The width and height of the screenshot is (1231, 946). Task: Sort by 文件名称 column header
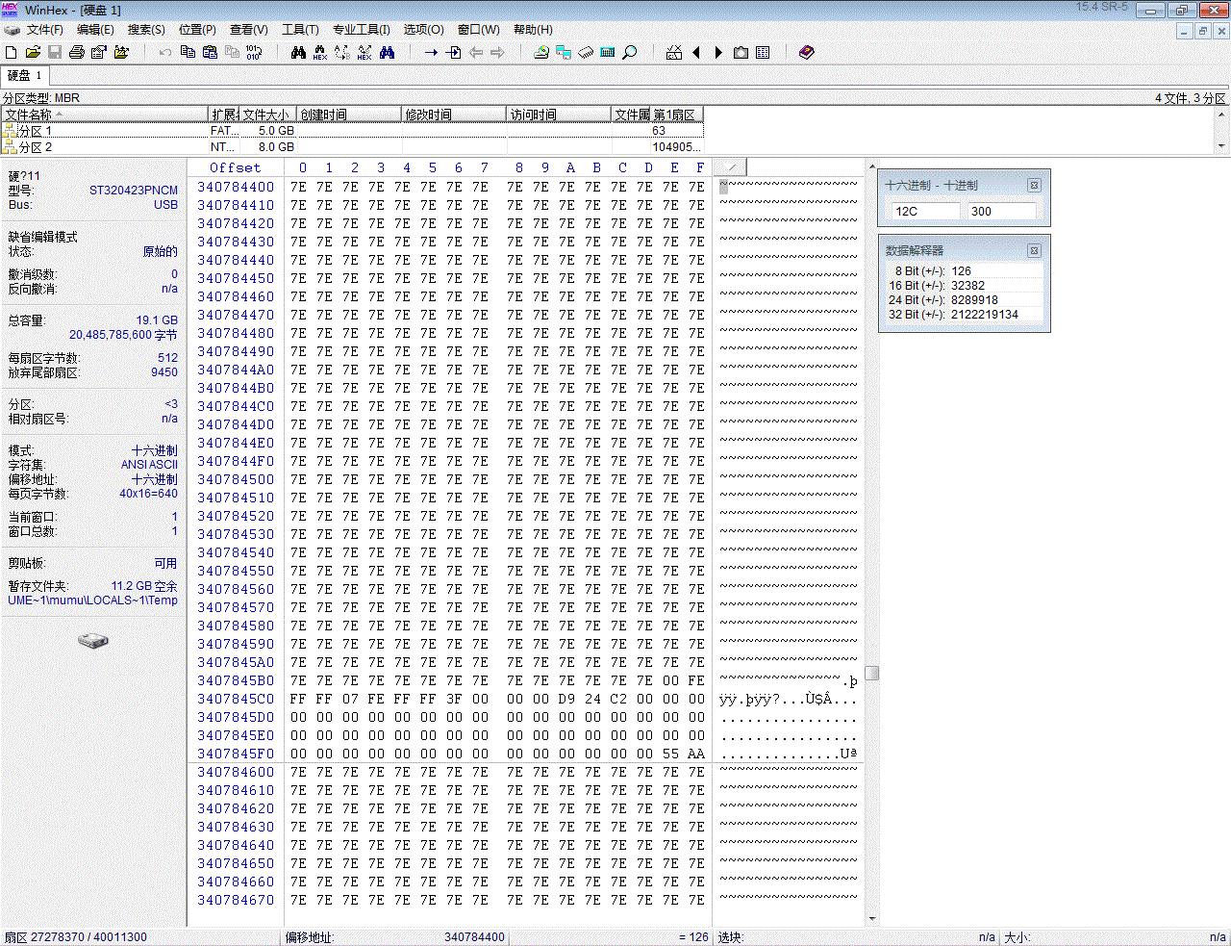105,115
